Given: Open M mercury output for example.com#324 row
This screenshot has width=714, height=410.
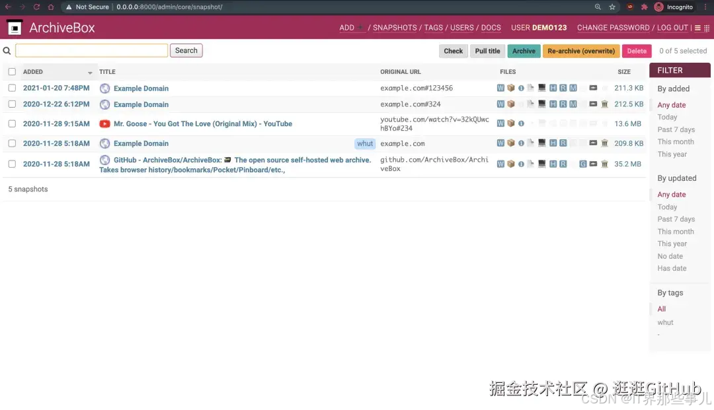Looking at the screenshot, I should point(573,104).
